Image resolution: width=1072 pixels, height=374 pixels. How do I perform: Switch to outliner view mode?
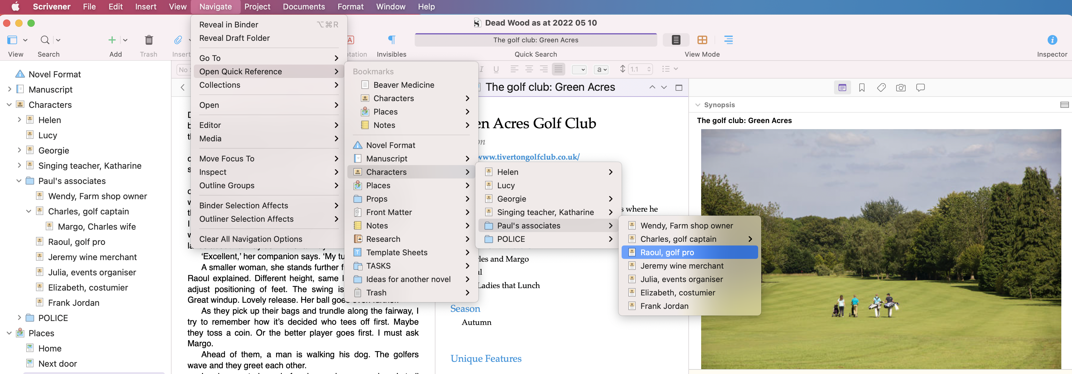(728, 40)
